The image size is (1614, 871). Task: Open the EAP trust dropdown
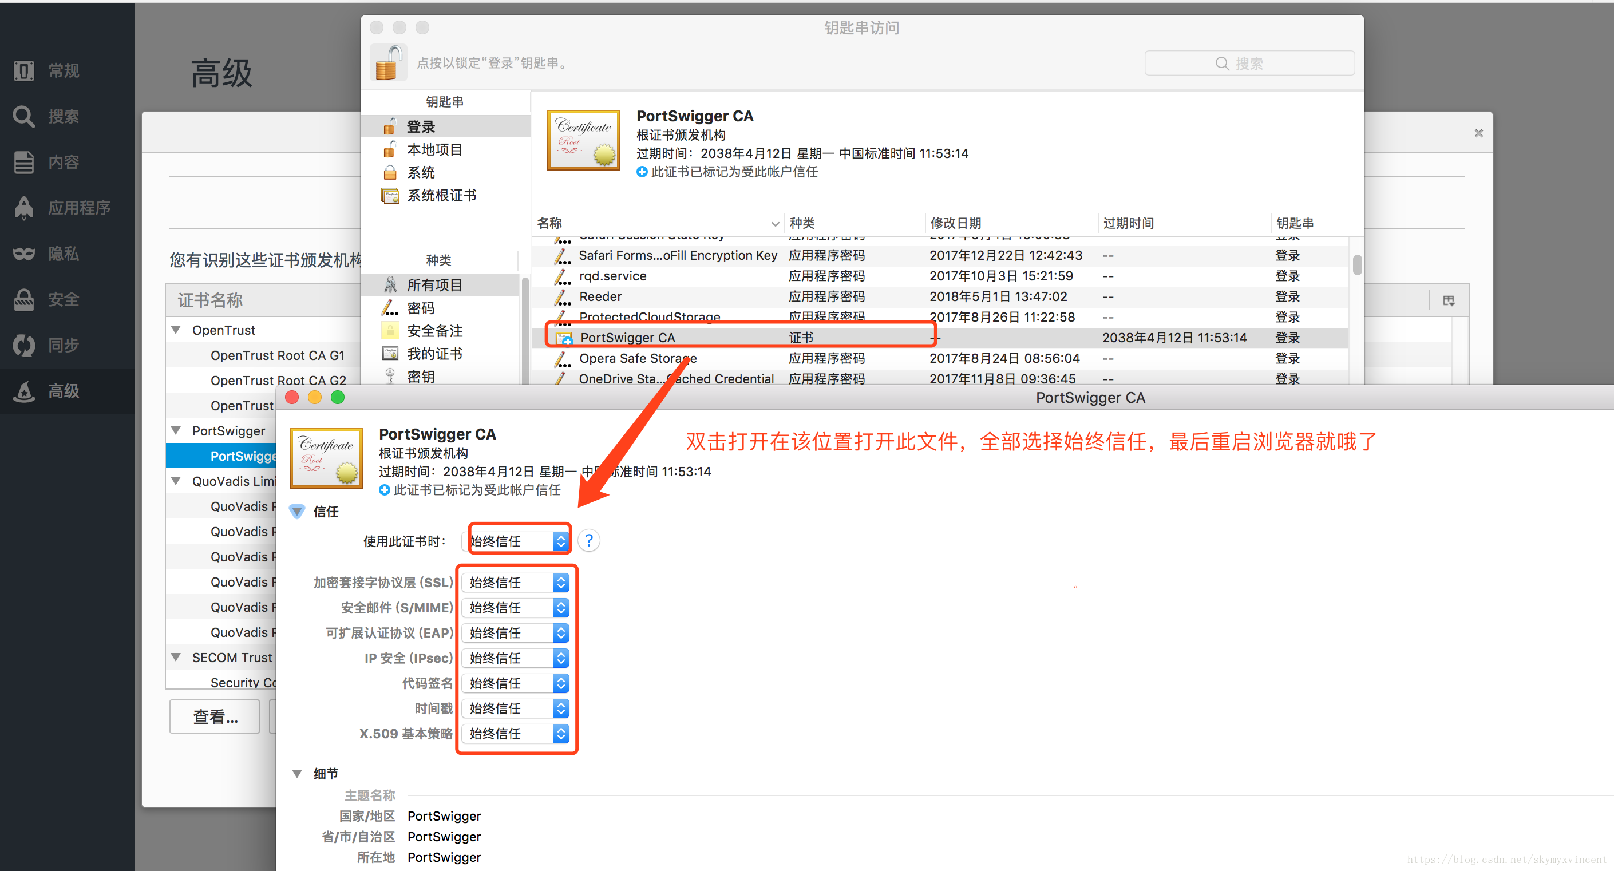pos(516,633)
